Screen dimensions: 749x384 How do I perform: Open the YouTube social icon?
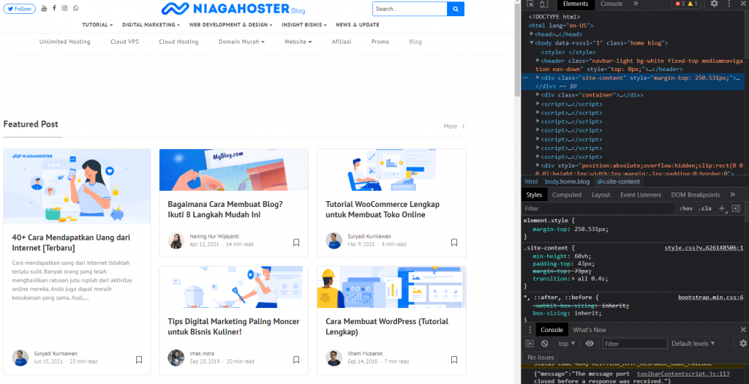click(45, 8)
